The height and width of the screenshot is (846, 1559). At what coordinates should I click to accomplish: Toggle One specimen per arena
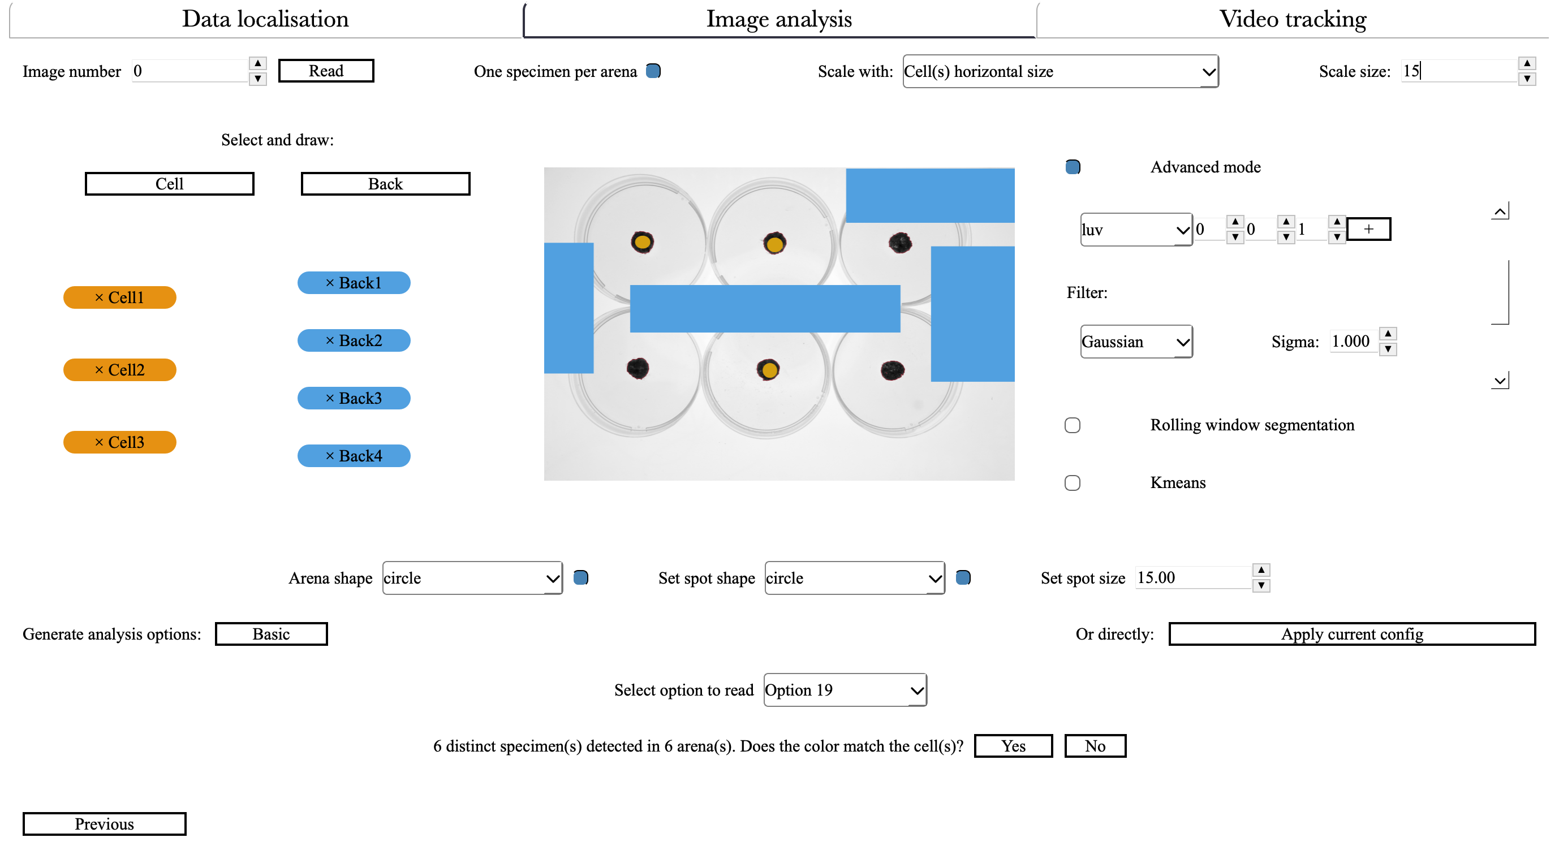[x=652, y=71]
